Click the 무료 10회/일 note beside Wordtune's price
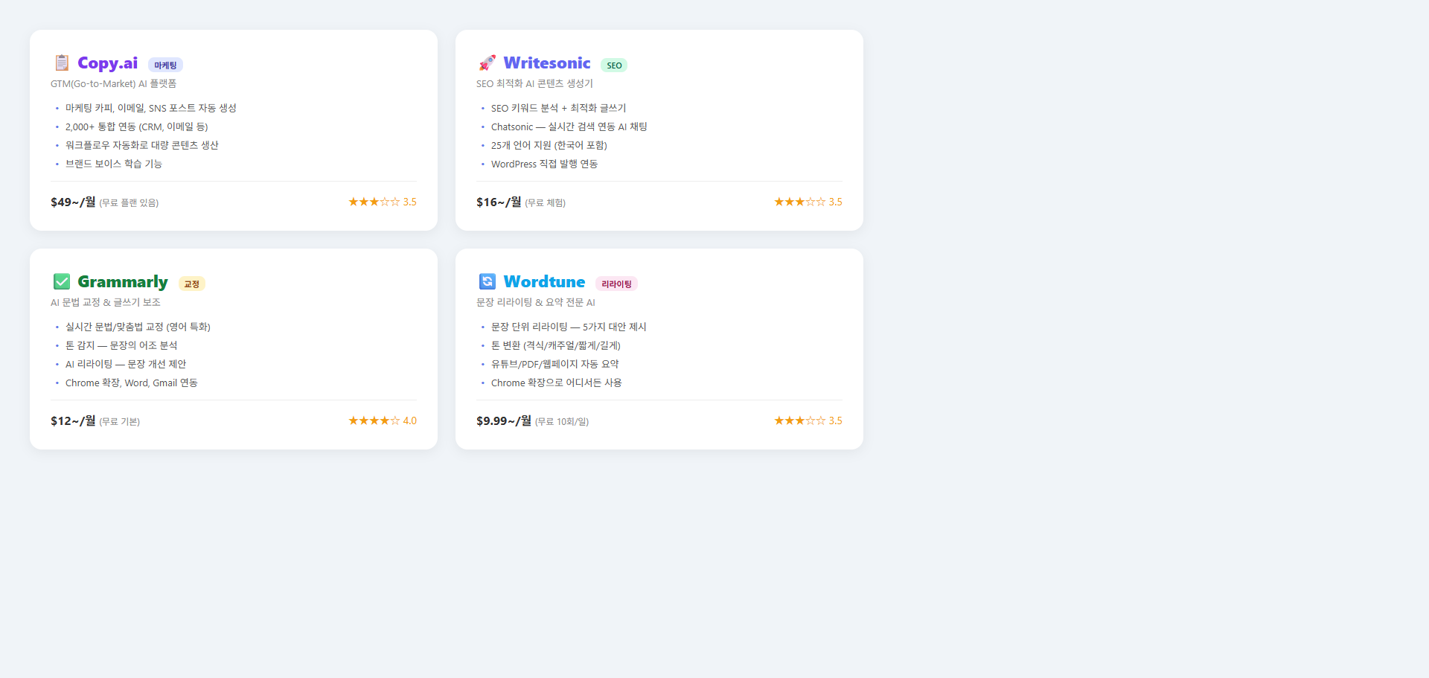The height and width of the screenshot is (678, 1429). click(562, 421)
